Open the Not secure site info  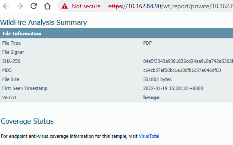point(86,6)
